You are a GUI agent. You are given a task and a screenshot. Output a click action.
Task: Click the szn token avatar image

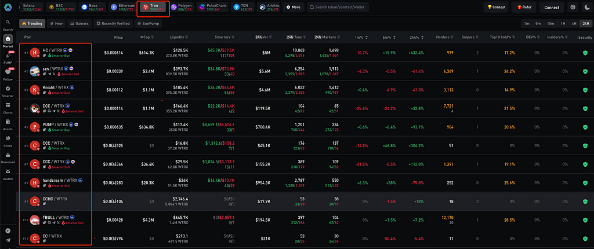(35, 71)
